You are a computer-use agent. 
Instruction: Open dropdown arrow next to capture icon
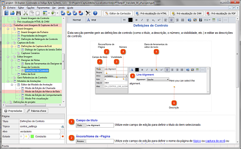pyautogui.click(x=49, y=13)
